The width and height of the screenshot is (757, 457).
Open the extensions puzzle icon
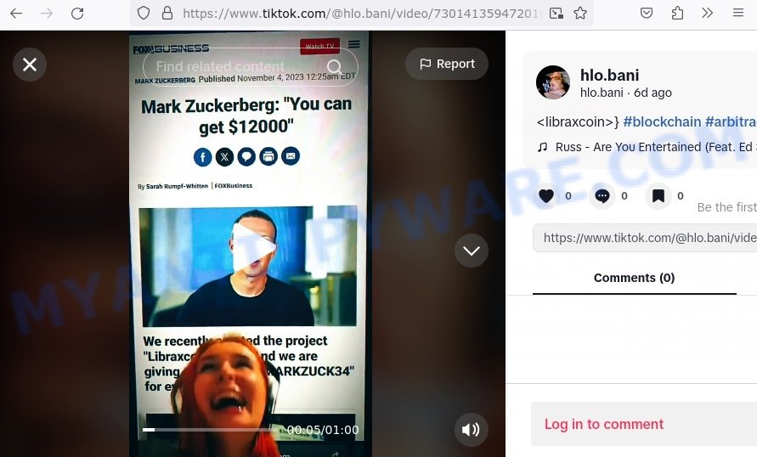pyautogui.click(x=677, y=13)
